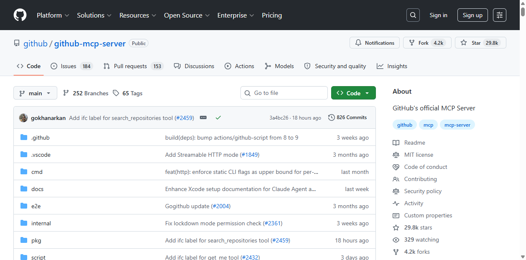The width and height of the screenshot is (526, 260).
Task: Open the search magnifier icon in header
Action: click(x=413, y=15)
